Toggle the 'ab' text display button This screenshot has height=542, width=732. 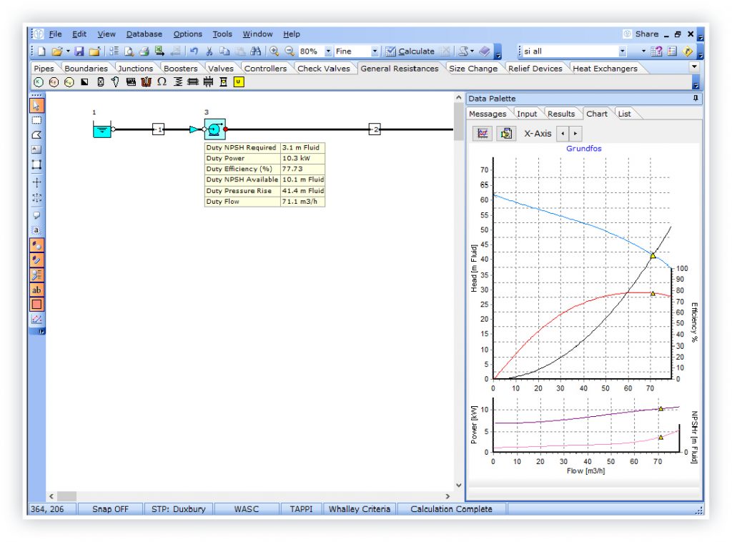pos(36,290)
